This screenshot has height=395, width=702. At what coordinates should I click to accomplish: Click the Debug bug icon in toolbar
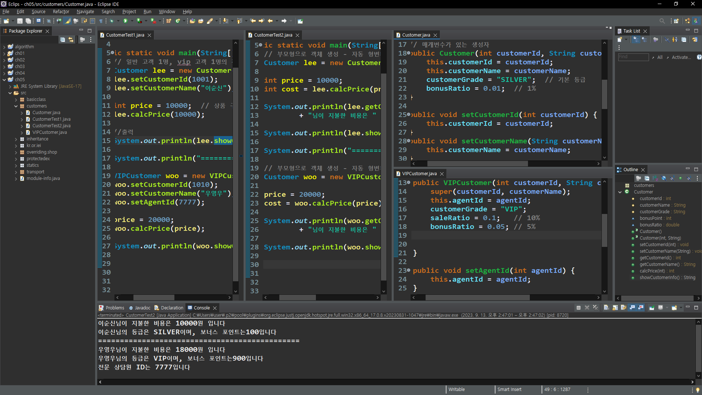(x=112, y=21)
